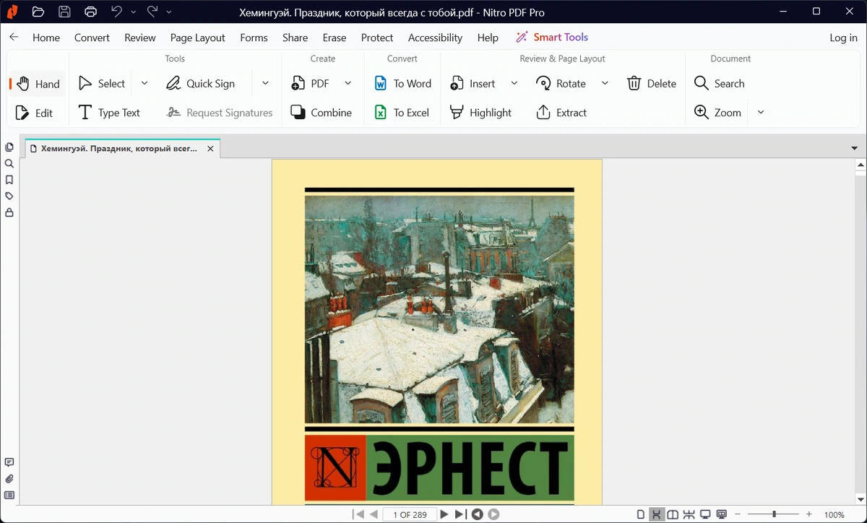Print the document via printer icon
The image size is (867, 523).
click(90, 12)
